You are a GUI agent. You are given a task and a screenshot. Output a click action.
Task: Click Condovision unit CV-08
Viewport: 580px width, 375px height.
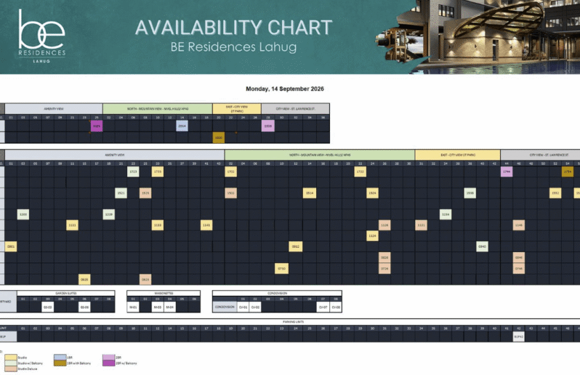pos(336,307)
